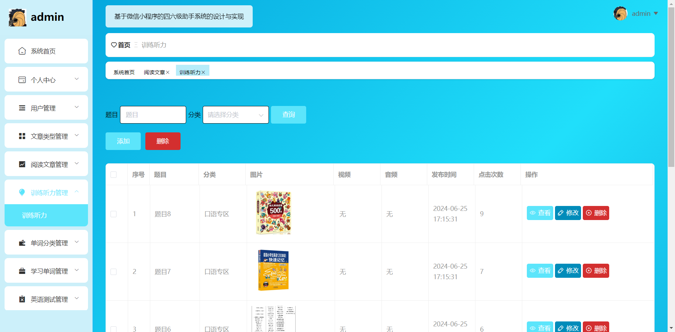
Task: Expand the 用户管理 menu chevron
Action: click(77, 107)
